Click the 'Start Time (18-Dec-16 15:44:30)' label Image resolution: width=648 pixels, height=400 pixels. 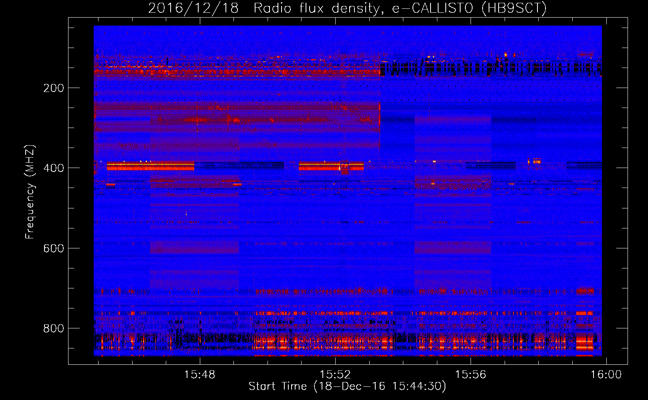click(x=347, y=386)
